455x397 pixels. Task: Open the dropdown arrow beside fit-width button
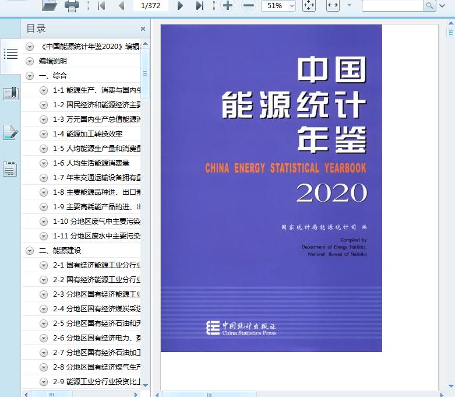[x=350, y=5]
